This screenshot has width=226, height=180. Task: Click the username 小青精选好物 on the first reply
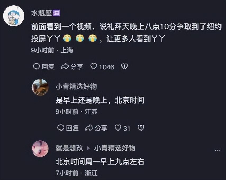point(76,87)
